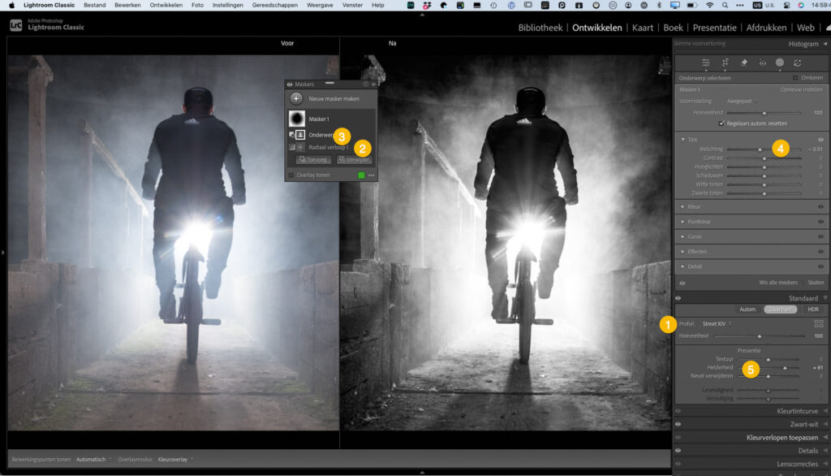Click the Belichting value -0.51 field
The height and width of the screenshot is (476, 831).
(x=816, y=149)
